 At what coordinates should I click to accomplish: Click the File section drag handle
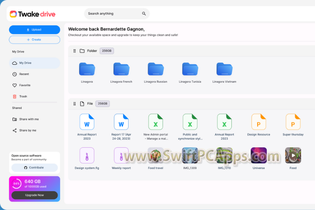tap(74, 104)
